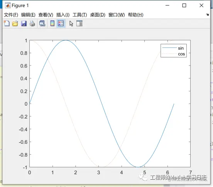The width and height of the screenshot is (213, 187).
Task: Click x-axis tick label 3
Action: [99, 172]
